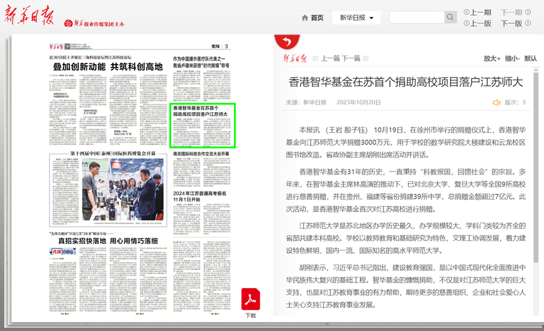
Task: Open 下一篇 next article
Action: click(x=351, y=59)
